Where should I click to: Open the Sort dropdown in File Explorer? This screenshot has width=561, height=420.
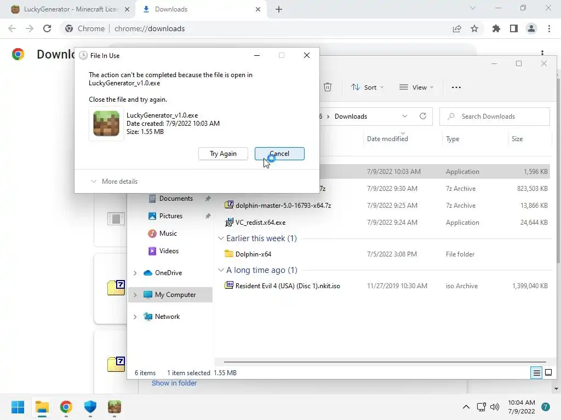click(x=368, y=87)
